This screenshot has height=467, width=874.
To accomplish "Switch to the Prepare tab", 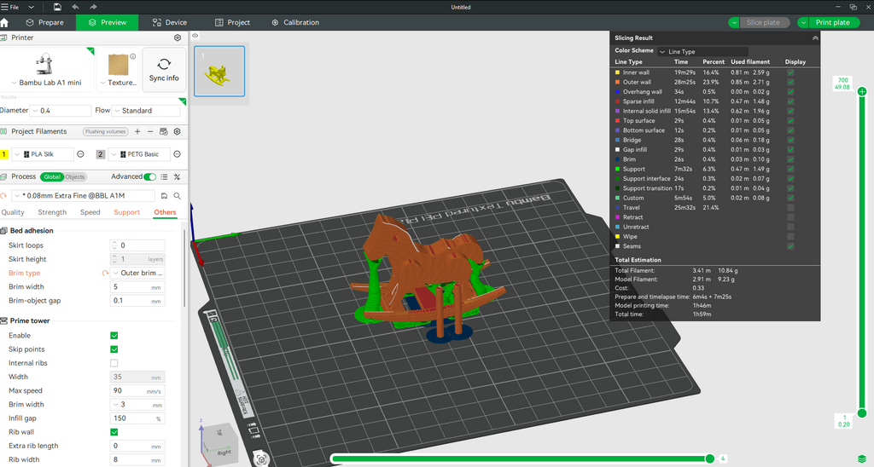I will [44, 22].
